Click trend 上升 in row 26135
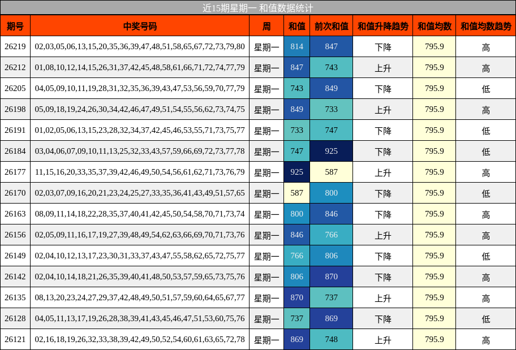 click(383, 297)
